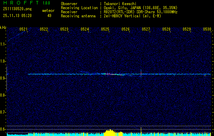
Task: Click the 1.1 frequency axis label
Action: pyautogui.click(x=3, y=44)
